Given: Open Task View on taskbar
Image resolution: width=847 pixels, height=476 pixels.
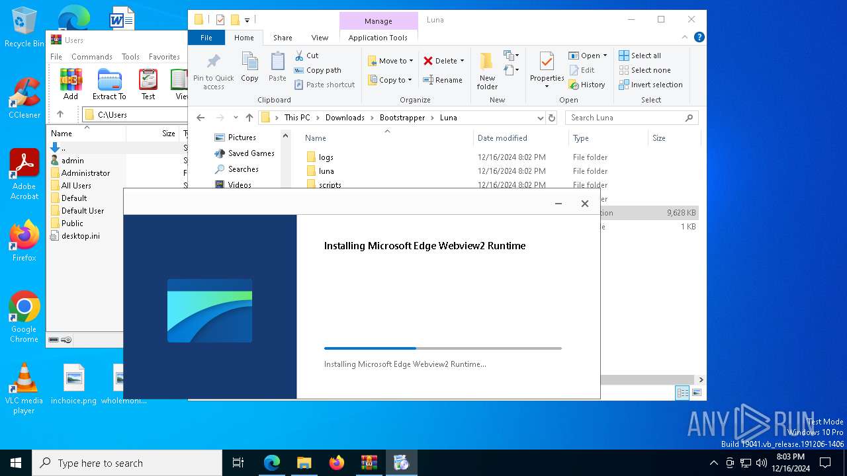Looking at the screenshot, I should (238, 463).
